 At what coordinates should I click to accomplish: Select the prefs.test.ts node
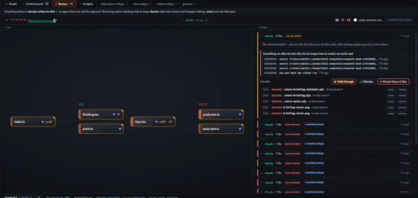221,114
